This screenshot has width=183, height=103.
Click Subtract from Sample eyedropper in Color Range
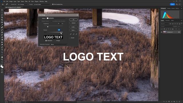pos(76,34)
